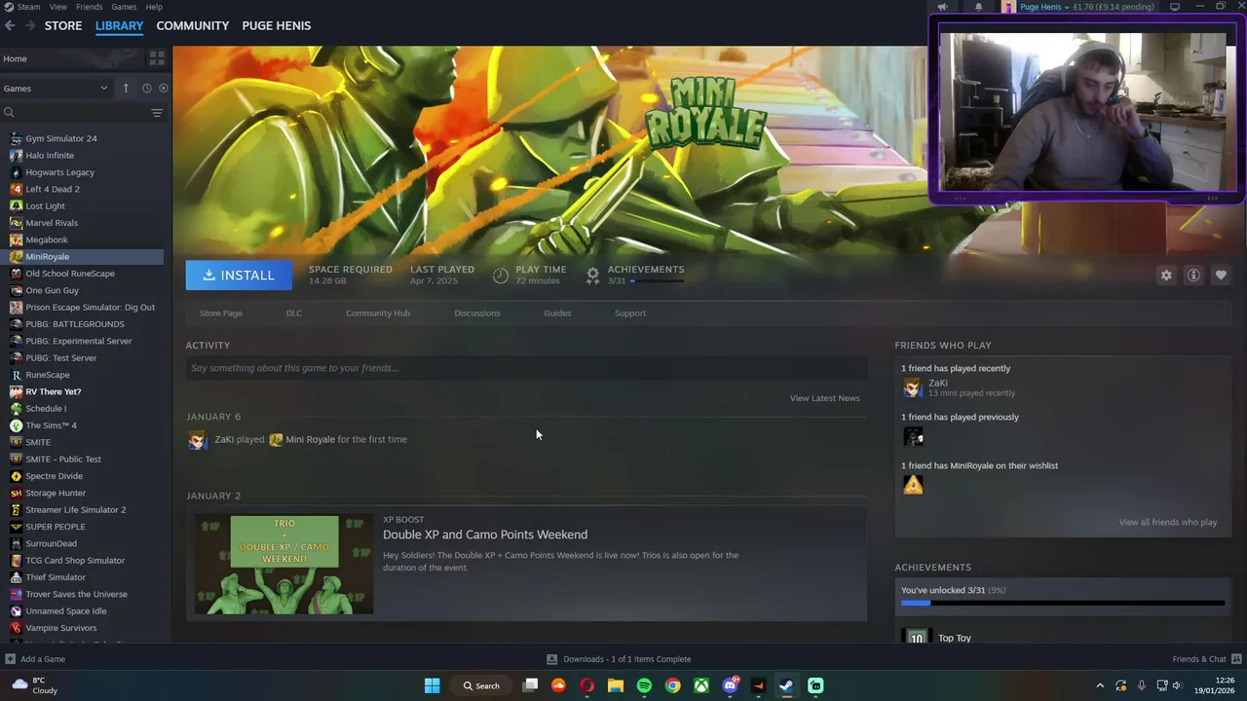Click the activity comment input box
1247x701 pixels.
[526, 368]
